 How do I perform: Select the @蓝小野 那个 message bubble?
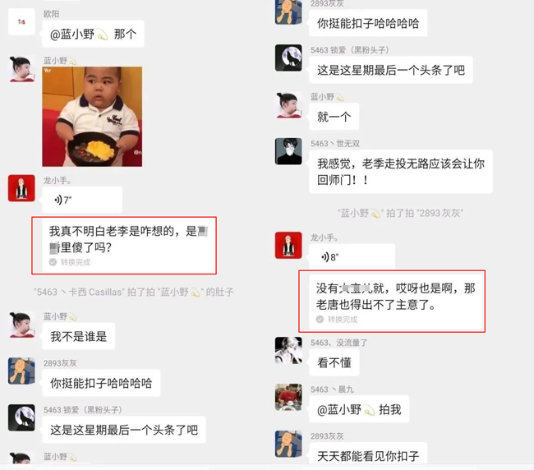pyautogui.click(x=93, y=34)
